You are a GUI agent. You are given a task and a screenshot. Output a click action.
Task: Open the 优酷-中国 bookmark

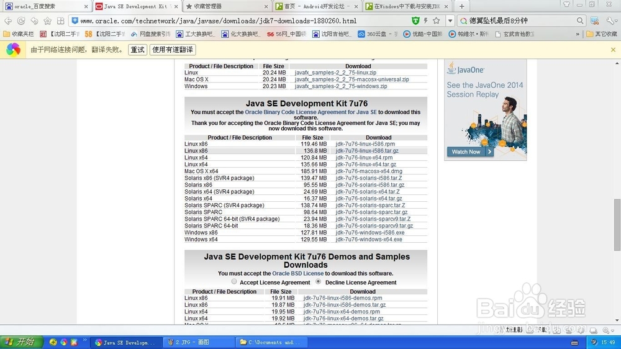[422, 34]
